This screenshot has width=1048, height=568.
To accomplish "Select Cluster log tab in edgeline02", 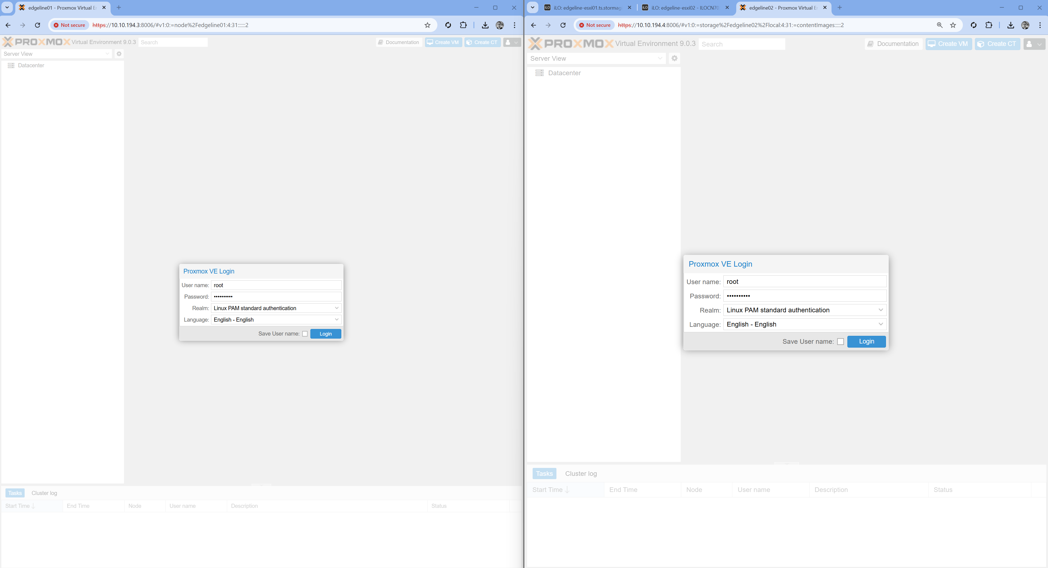I will coord(581,474).
